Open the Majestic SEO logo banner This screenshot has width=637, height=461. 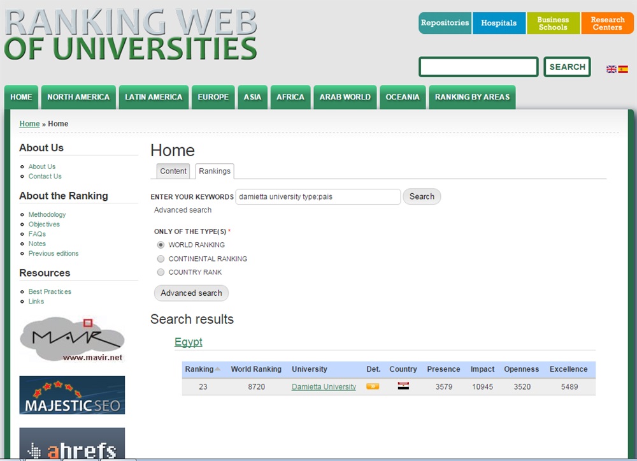tap(72, 395)
